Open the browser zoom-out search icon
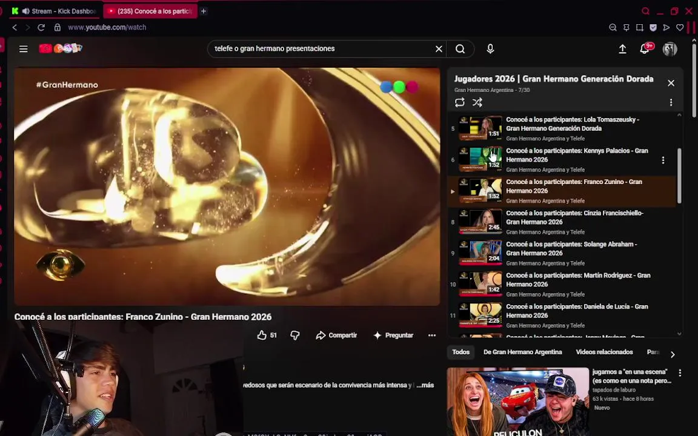Screen dimensions: 698x436 coord(613,28)
